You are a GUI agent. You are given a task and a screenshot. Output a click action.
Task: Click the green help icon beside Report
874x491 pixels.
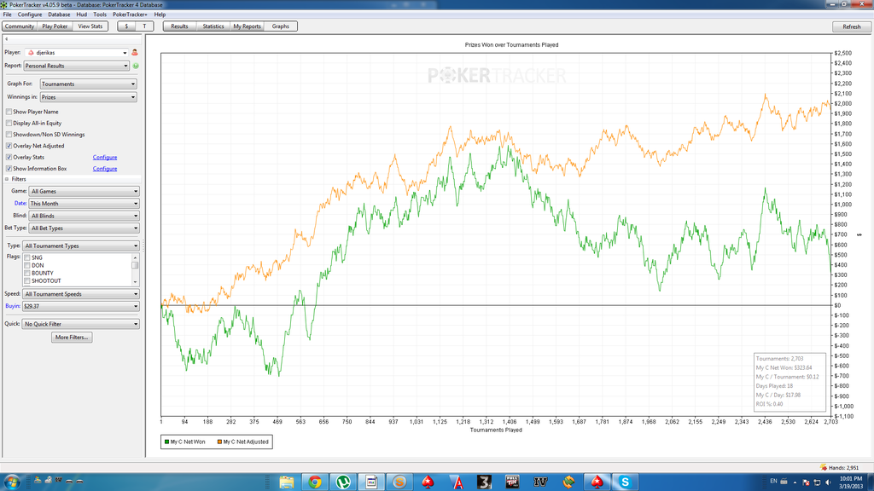pyautogui.click(x=136, y=66)
